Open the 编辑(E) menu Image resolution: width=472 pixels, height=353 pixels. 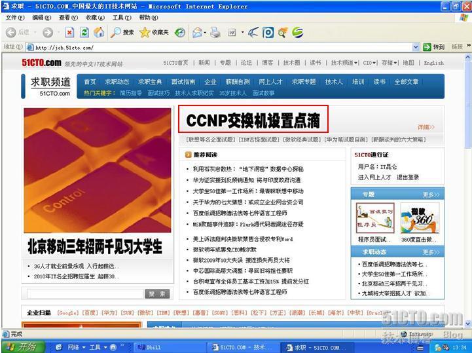41,18
